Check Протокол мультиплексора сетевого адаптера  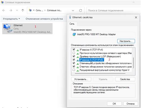click(74, 53)
